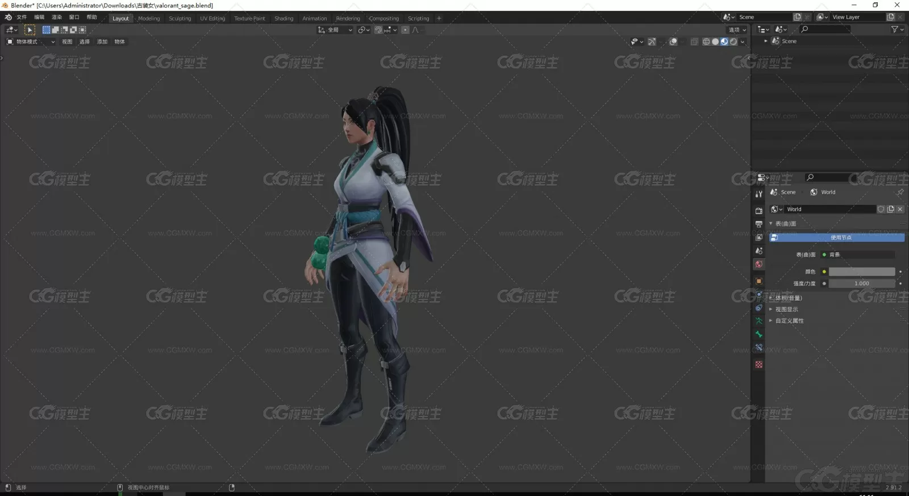Choose the extend selection mode icon
Viewport: 909px width, 496px height.
point(56,30)
